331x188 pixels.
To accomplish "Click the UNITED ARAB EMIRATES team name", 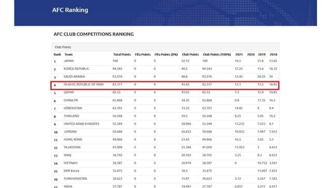I will 82,124.
